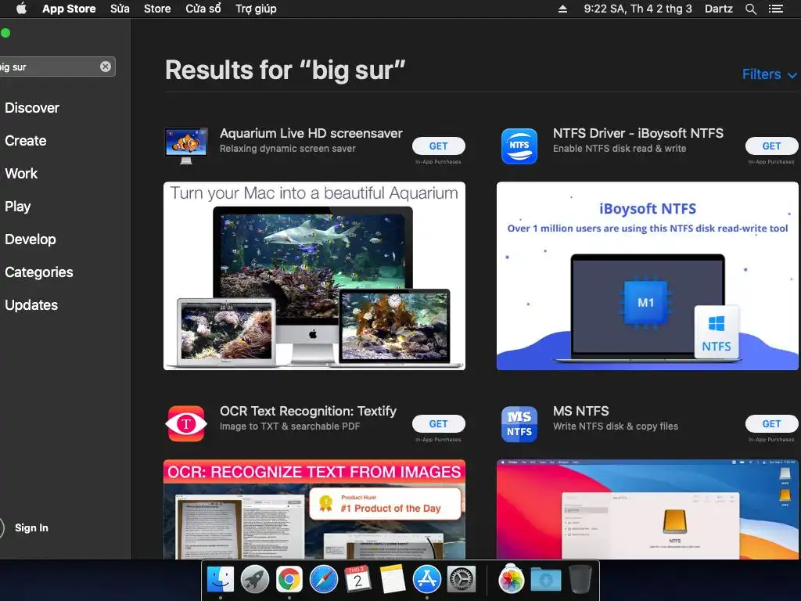Viewport: 801px width, 601px height.
Task: Open the Notification Center list icon
Action: point(775,9)
